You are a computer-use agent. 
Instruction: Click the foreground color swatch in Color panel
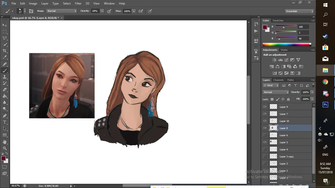265,27
